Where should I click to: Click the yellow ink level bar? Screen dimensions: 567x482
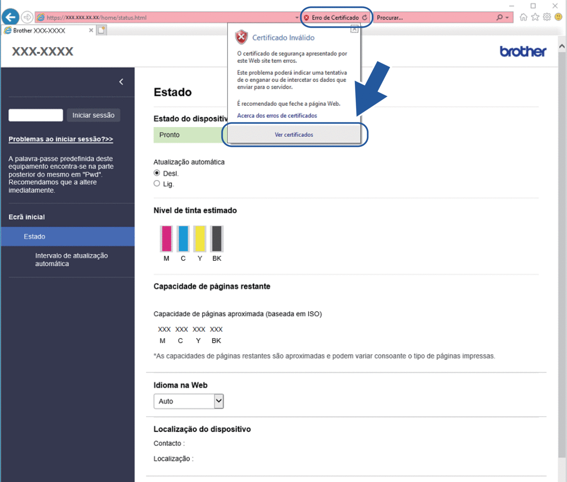click(x=200, y=239)
